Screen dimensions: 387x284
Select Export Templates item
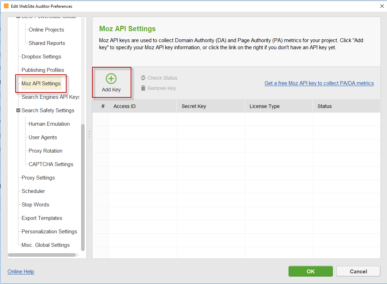click(x=42, y=218)
